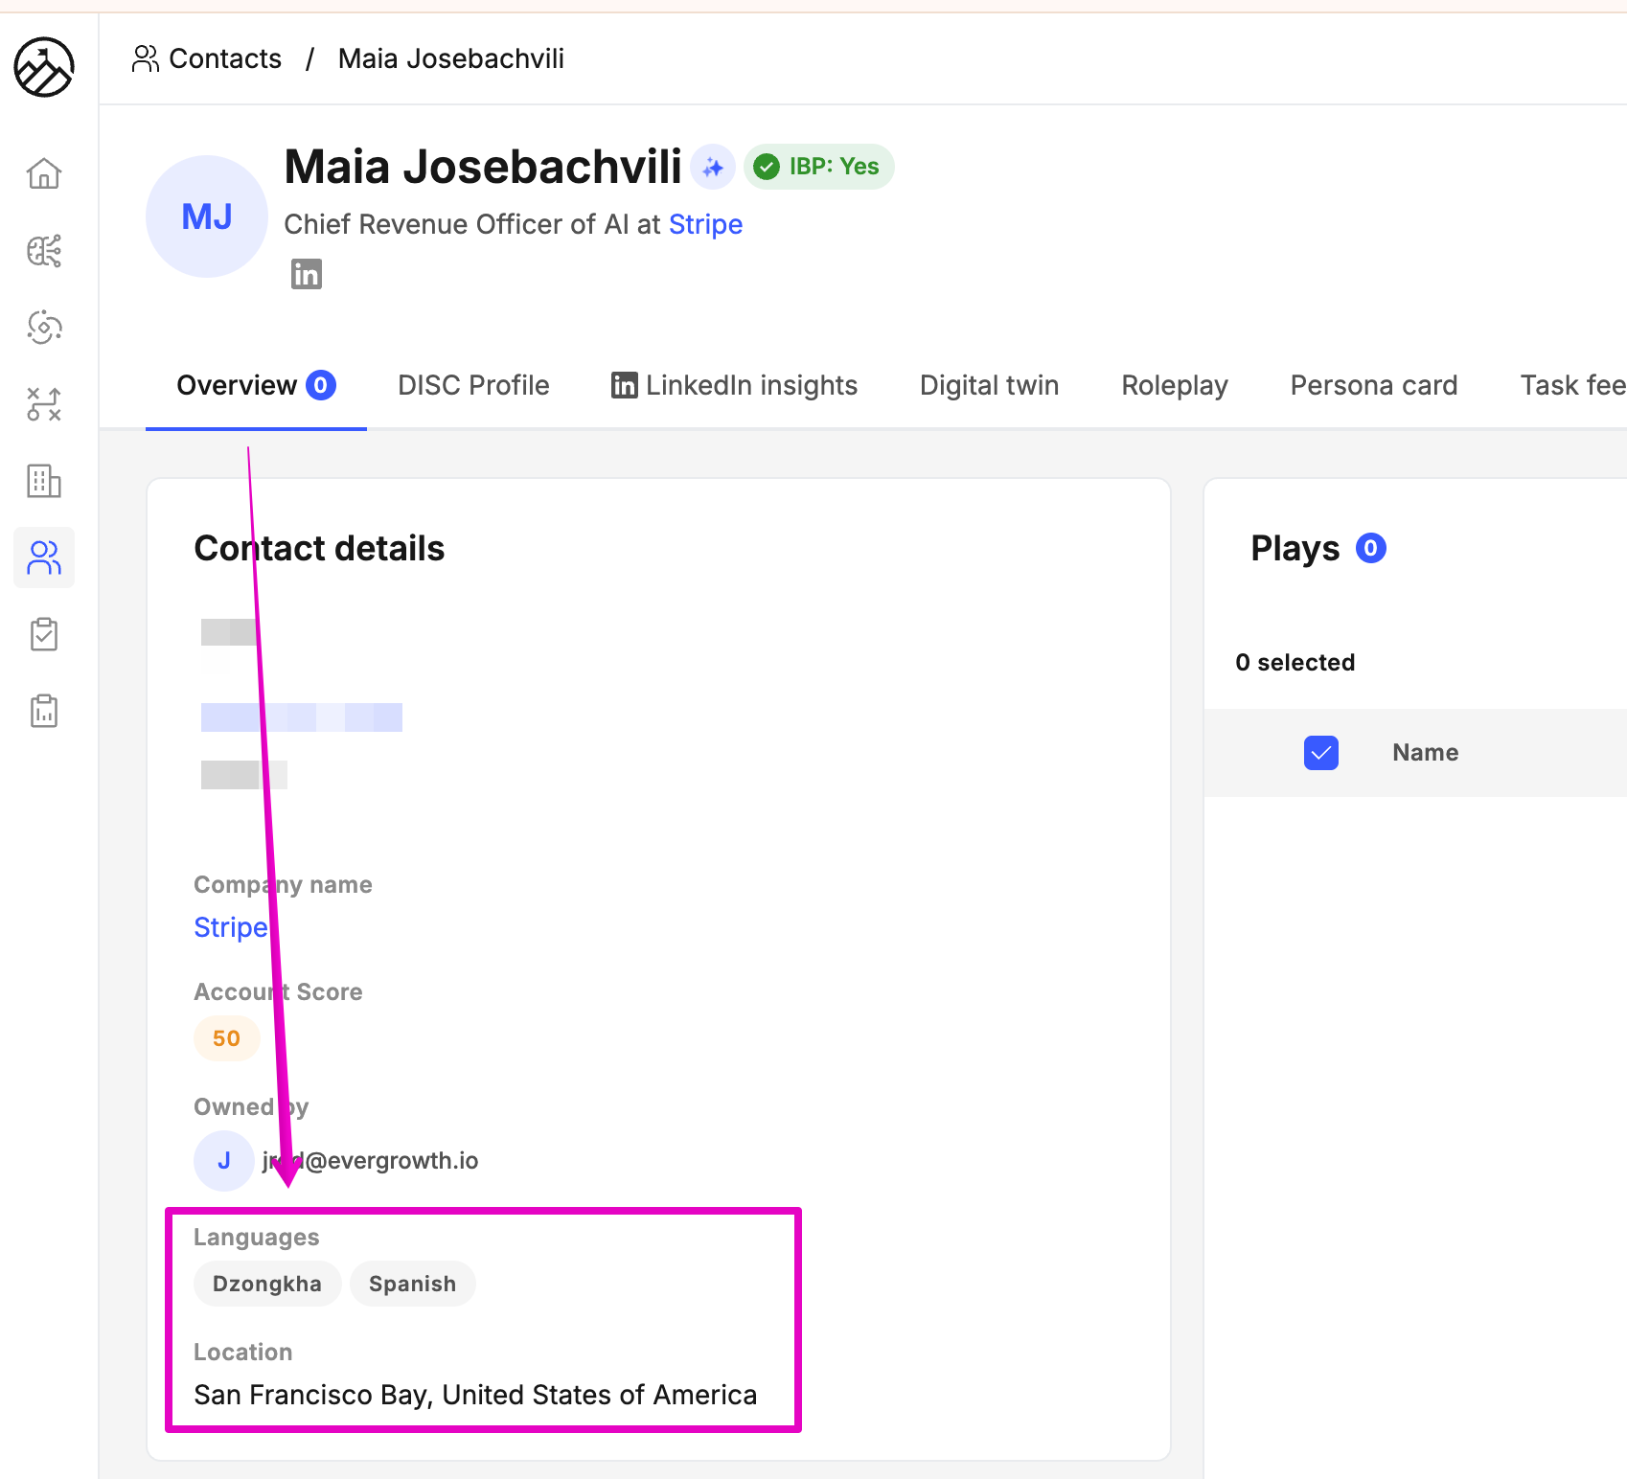Open the clipboard checkmark tasks icon
Viewport: 1627px width, 1479px height.
point(44,634)
